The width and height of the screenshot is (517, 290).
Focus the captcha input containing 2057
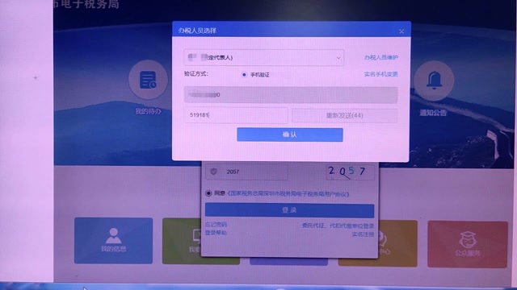tap(246, 172)
